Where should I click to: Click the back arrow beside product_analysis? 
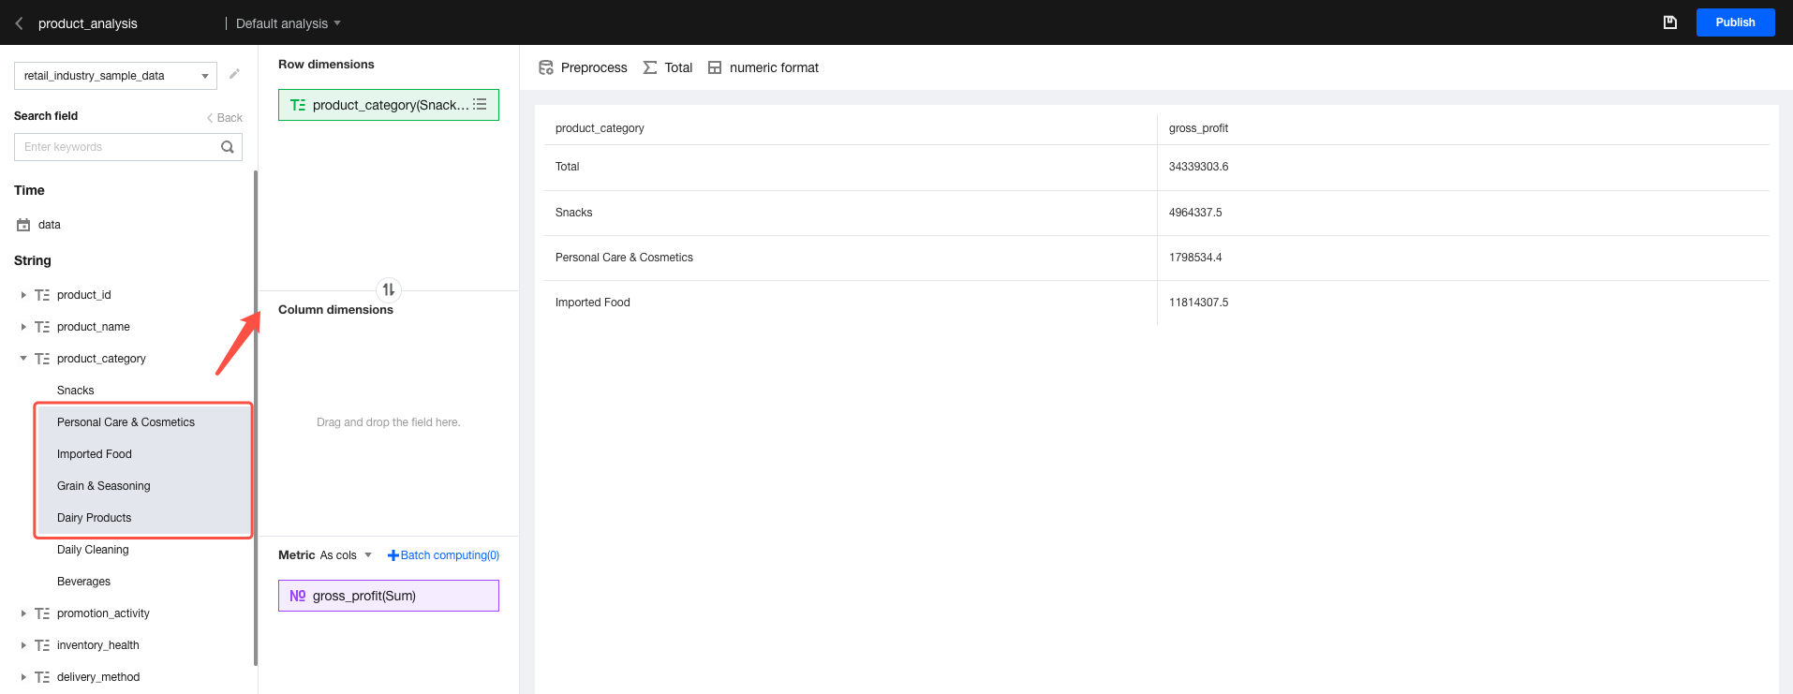point(19,23)
